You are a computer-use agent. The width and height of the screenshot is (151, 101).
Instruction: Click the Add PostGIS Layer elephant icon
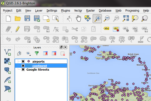point(8,71)
